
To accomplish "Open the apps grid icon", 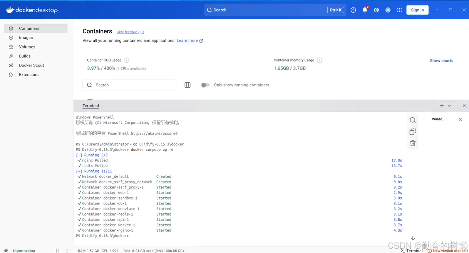I will coord(399,10).
